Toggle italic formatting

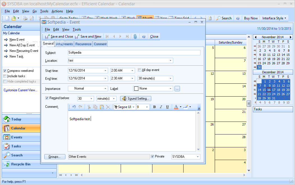[161, 107]
